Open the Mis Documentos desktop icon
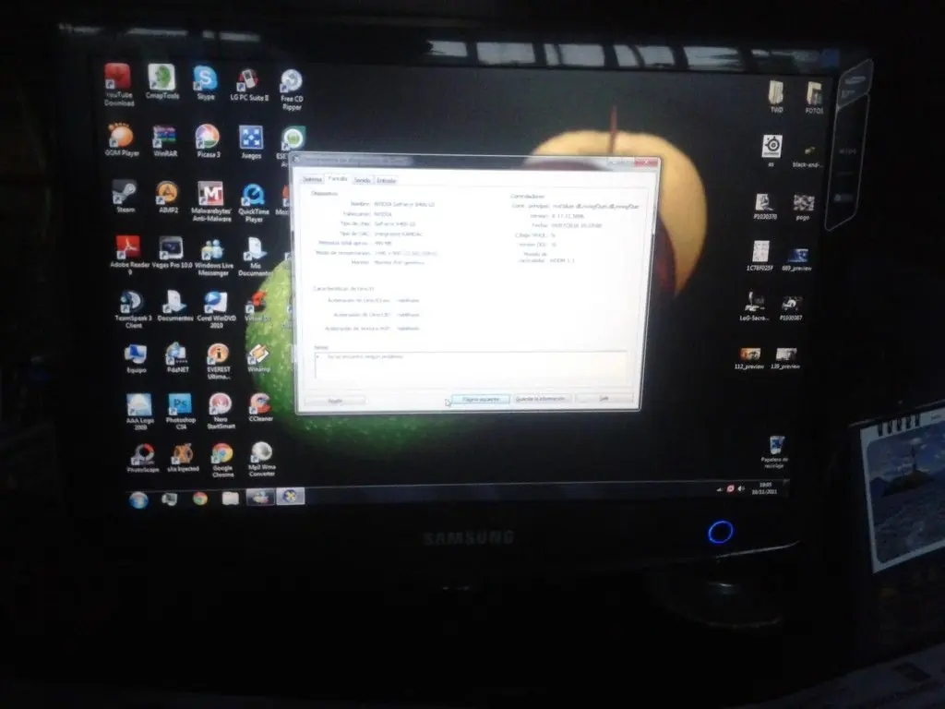 255,258
